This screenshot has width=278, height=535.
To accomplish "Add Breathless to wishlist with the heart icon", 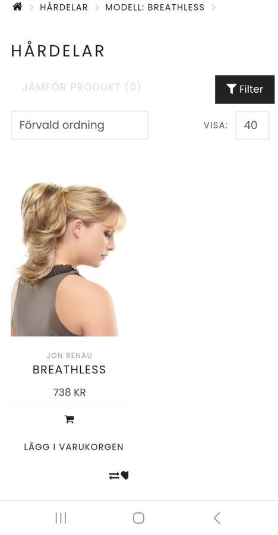I will point(125,476).
